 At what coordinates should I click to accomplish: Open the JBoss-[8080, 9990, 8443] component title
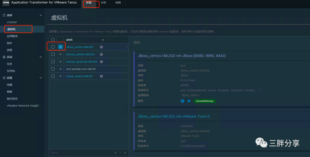pos(182,56)
